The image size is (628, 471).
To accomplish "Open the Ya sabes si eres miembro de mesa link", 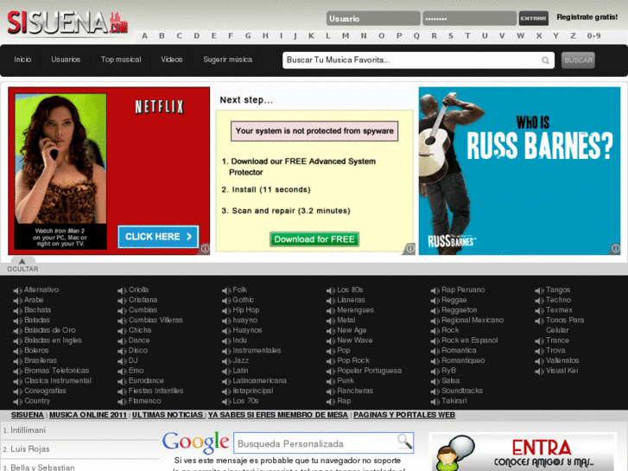I will click(278, 415).
